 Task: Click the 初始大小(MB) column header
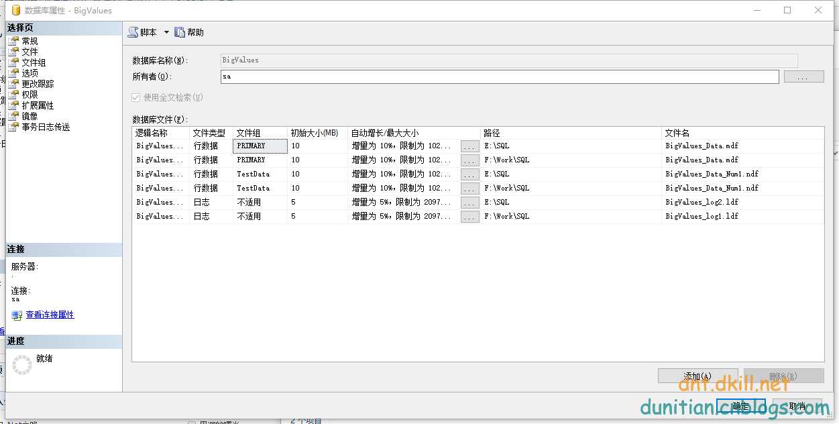click(x=317, y=133)
